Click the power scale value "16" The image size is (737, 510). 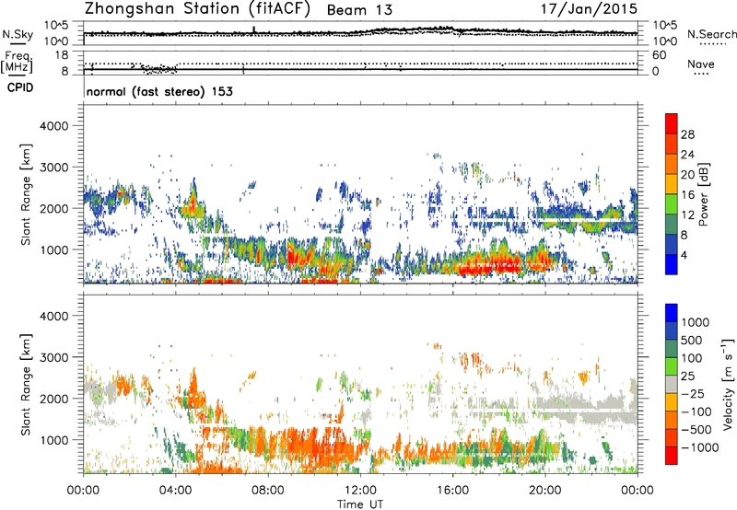tap(687, 195)
